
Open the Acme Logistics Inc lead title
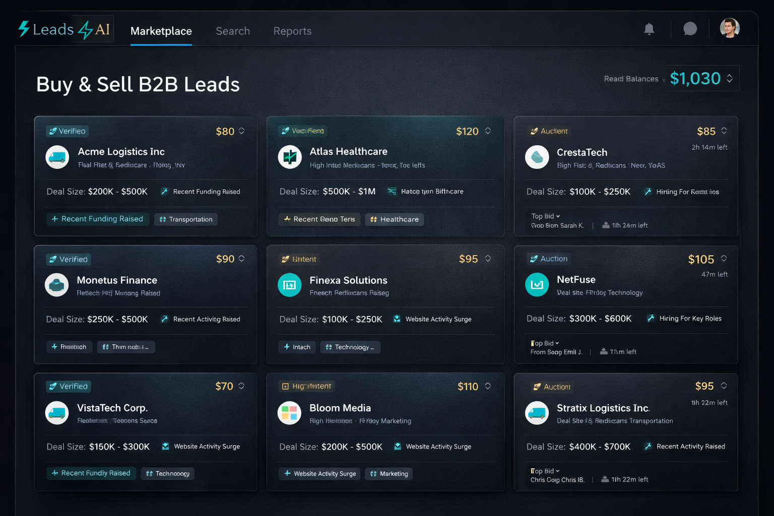pyautogui.click(x=121, y=152)
